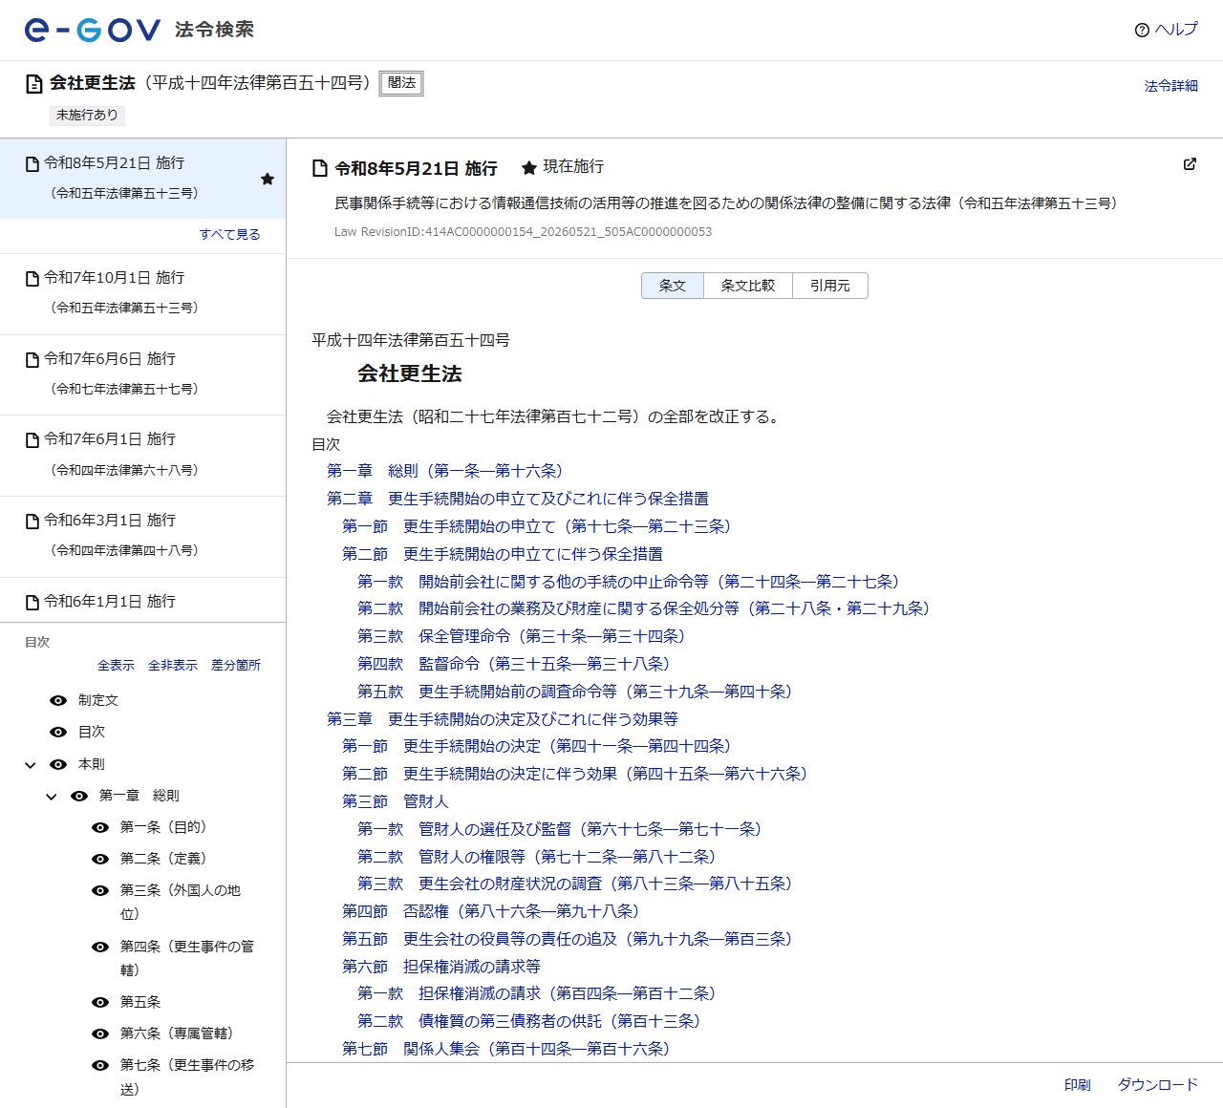Viewport: 1223px width, 1108px height.
Task: Collapse the 第一章 総則 tree node
Action: click(x=52, y=797)
